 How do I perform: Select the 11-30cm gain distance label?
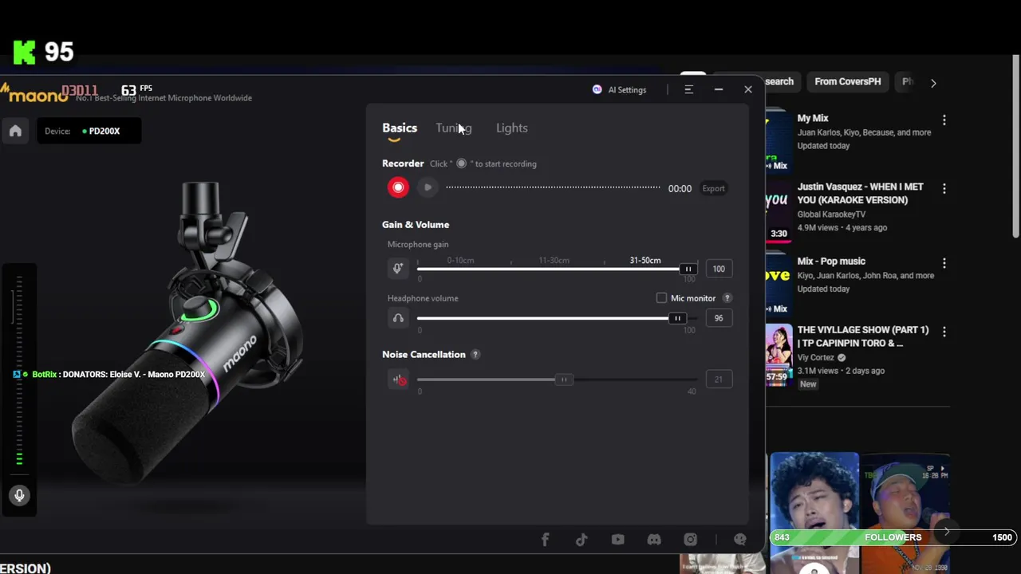(x=554, y=261)
